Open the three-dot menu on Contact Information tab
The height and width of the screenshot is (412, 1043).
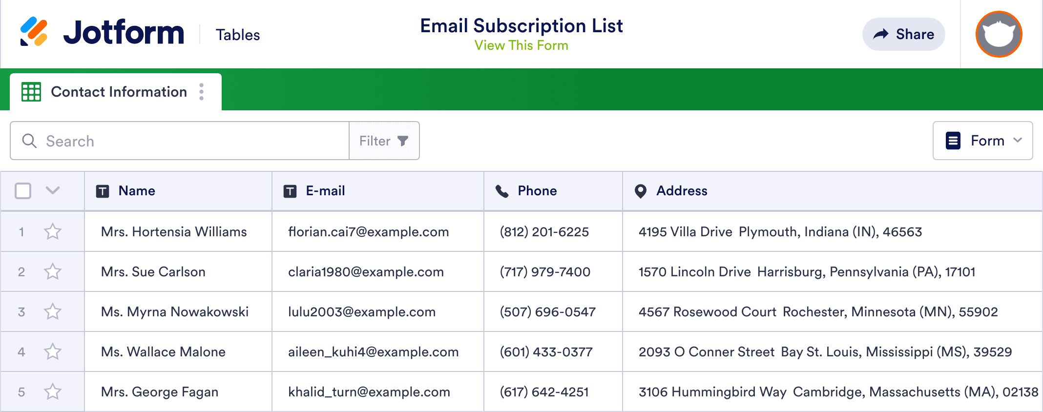pyautogui.click(x=201, y=92)
